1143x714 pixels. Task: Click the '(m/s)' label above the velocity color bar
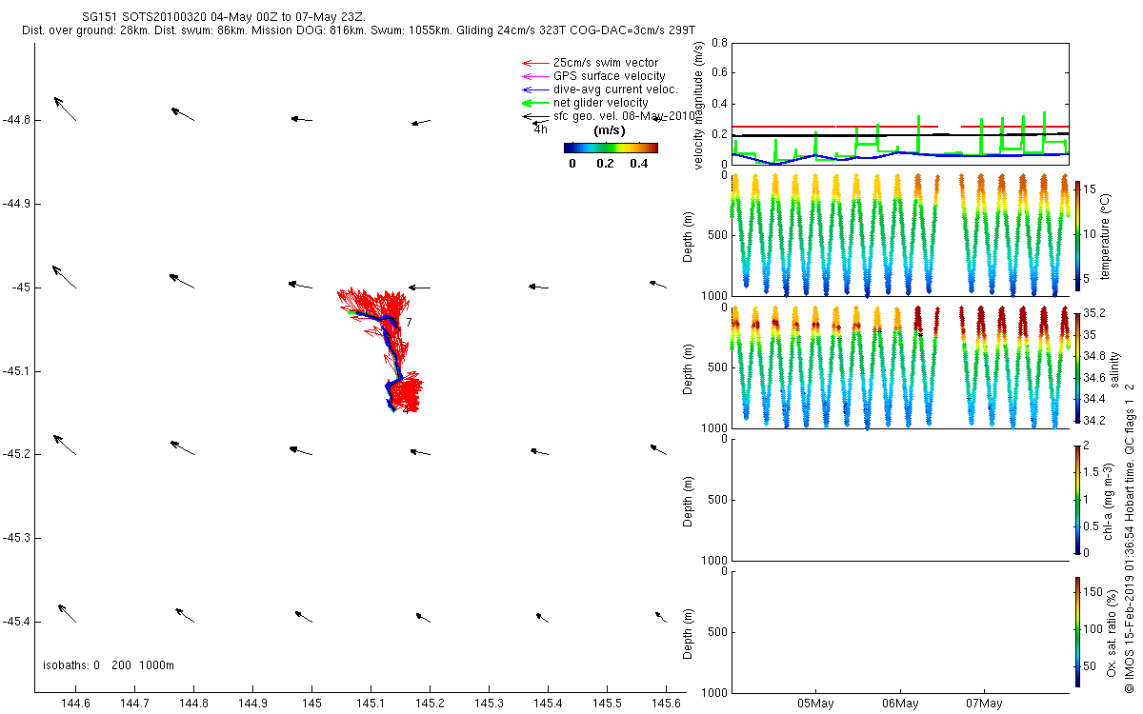click(610, 130)
